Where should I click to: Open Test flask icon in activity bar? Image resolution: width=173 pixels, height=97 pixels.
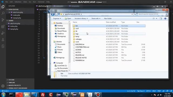pyautogui.click(x=3, y=40)
